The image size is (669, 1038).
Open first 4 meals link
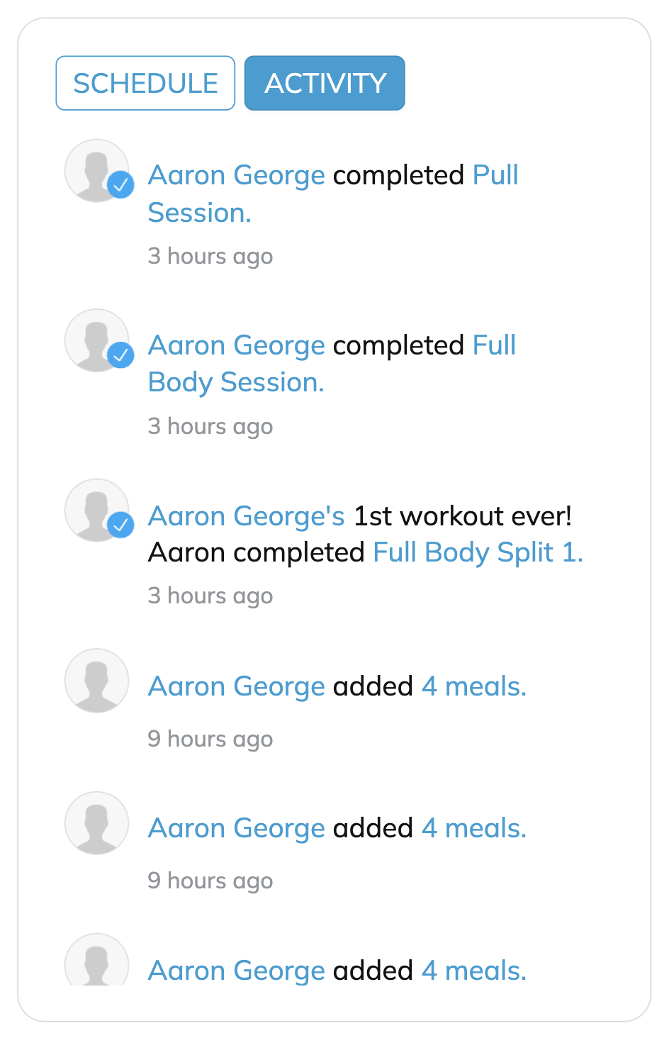pyautogui.click(x=473, y=686)
